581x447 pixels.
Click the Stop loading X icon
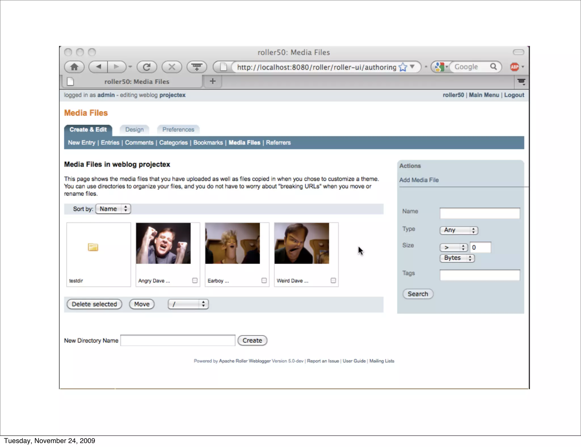tap(172, 67)
